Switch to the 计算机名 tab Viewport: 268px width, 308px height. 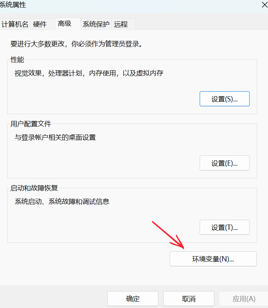coord(15,24)
